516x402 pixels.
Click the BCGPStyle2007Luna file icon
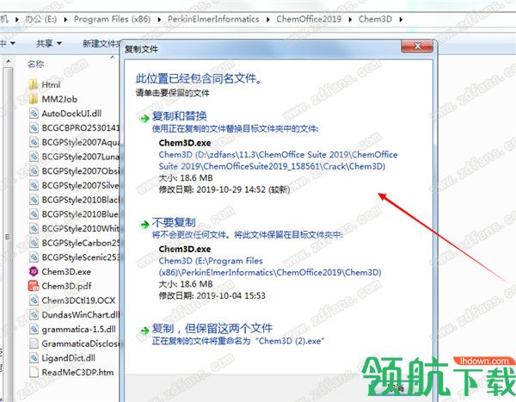pos(34,157)
